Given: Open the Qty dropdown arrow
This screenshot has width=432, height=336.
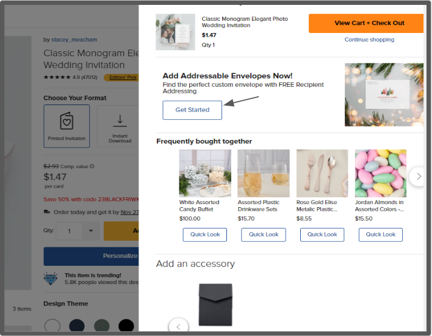Looking at the screenshot, I should [x=91, y=231].
